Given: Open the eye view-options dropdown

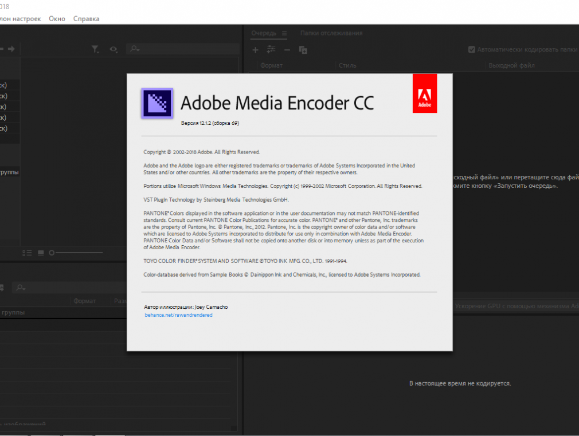Looking at the screenshot, I should pos(114,49).
